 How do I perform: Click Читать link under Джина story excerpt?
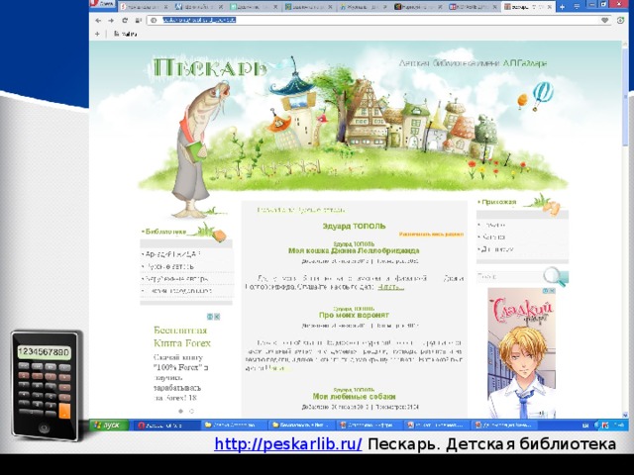(390, 287)
